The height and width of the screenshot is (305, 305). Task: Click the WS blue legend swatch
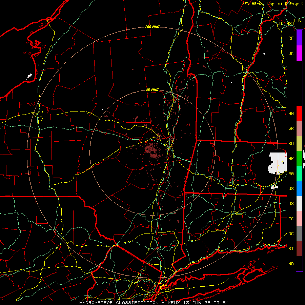coord(299,188)
